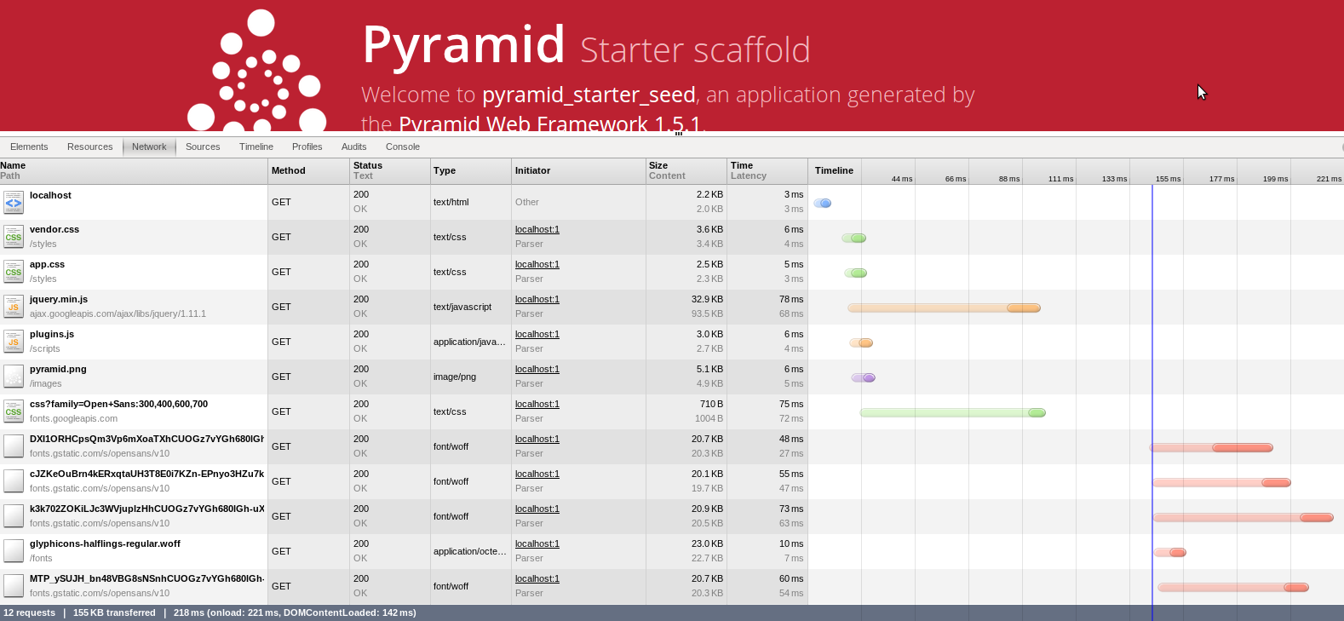Click the css?family green timeline bar
1344x621 pixels.
click(x=953, y=412)
